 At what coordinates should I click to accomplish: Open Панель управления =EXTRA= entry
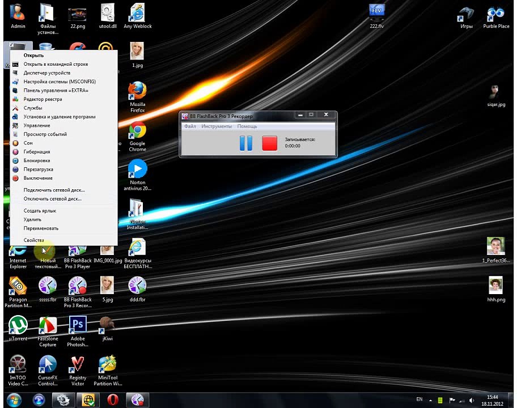(x=63, y=90)
